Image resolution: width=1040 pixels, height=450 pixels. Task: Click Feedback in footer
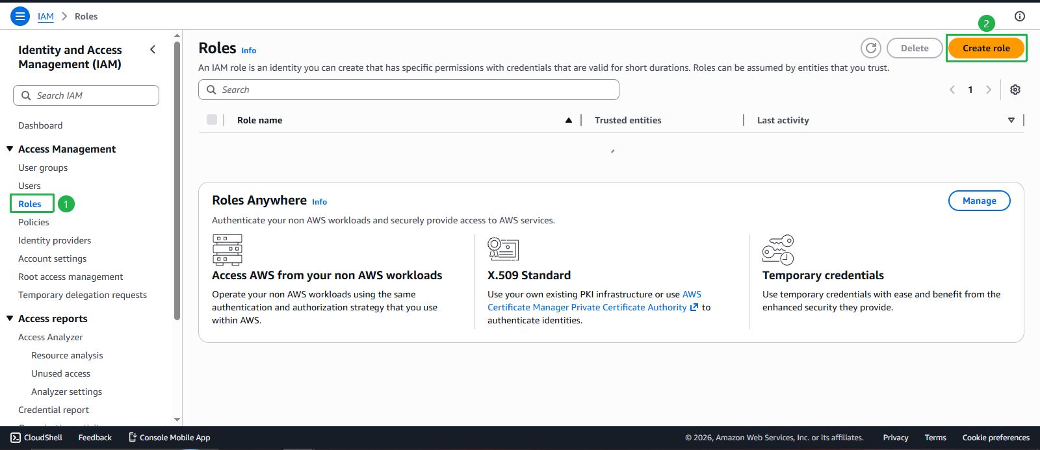tap(95, 438)
